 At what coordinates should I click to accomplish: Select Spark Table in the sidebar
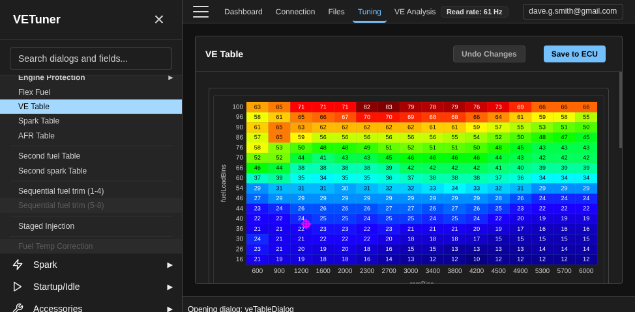(38, 121)
